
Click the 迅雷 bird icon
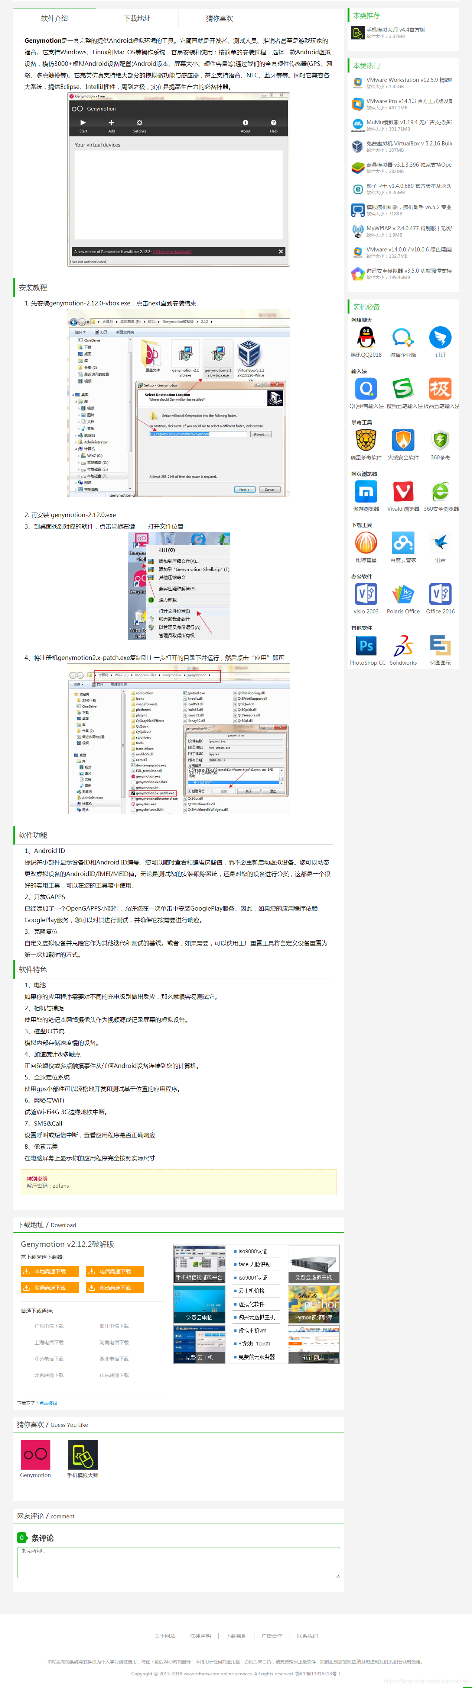(440, 543)
